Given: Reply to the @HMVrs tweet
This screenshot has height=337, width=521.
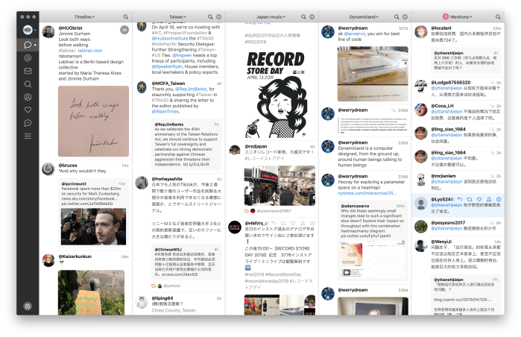Looking at the screenshot, I should tap(274, 223).
